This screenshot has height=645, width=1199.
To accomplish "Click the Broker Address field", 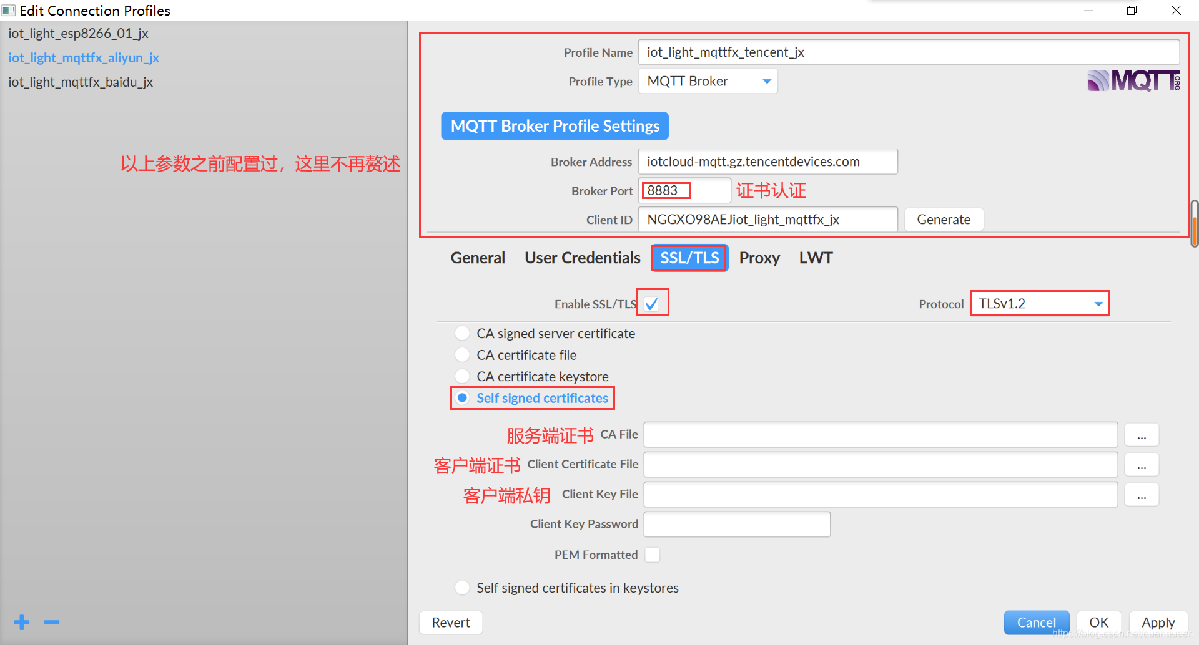I will (768, 162).
